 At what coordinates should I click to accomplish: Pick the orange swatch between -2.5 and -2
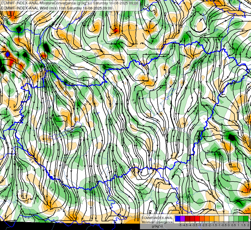(x=207, y=218)
